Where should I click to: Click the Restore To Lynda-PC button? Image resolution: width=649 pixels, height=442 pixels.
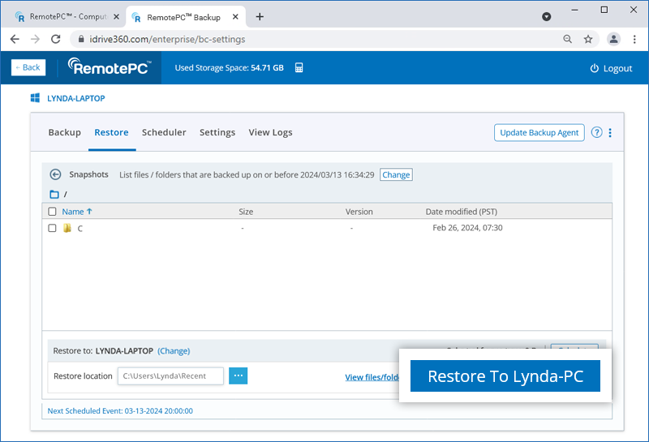point(505,376)
